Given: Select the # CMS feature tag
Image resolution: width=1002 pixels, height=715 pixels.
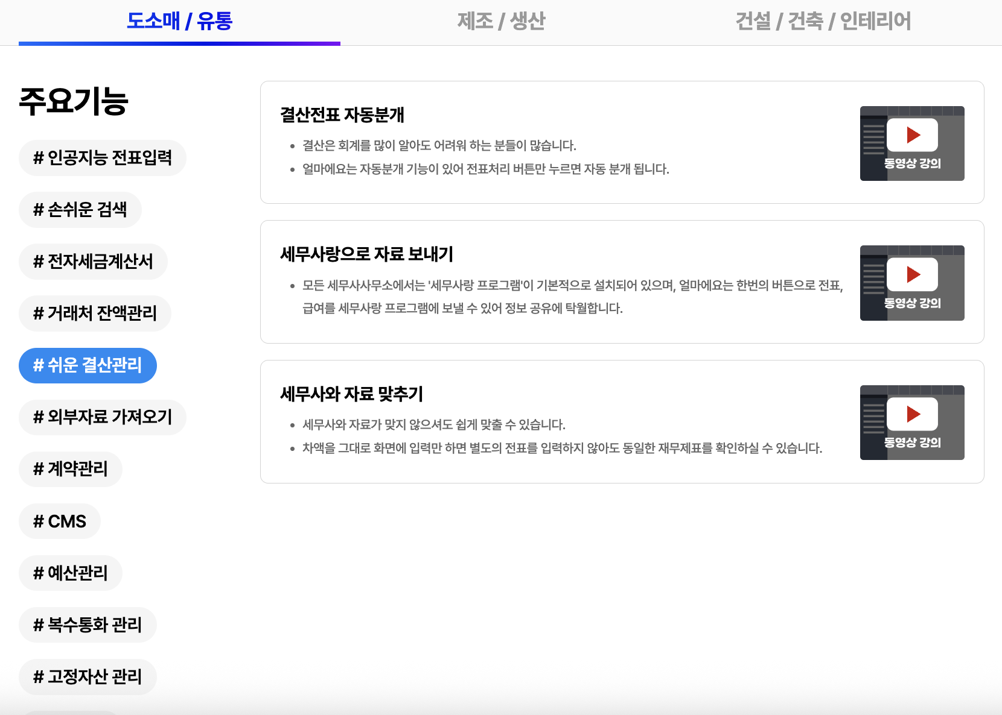Looking at the screenshot, I should point(59,521).
